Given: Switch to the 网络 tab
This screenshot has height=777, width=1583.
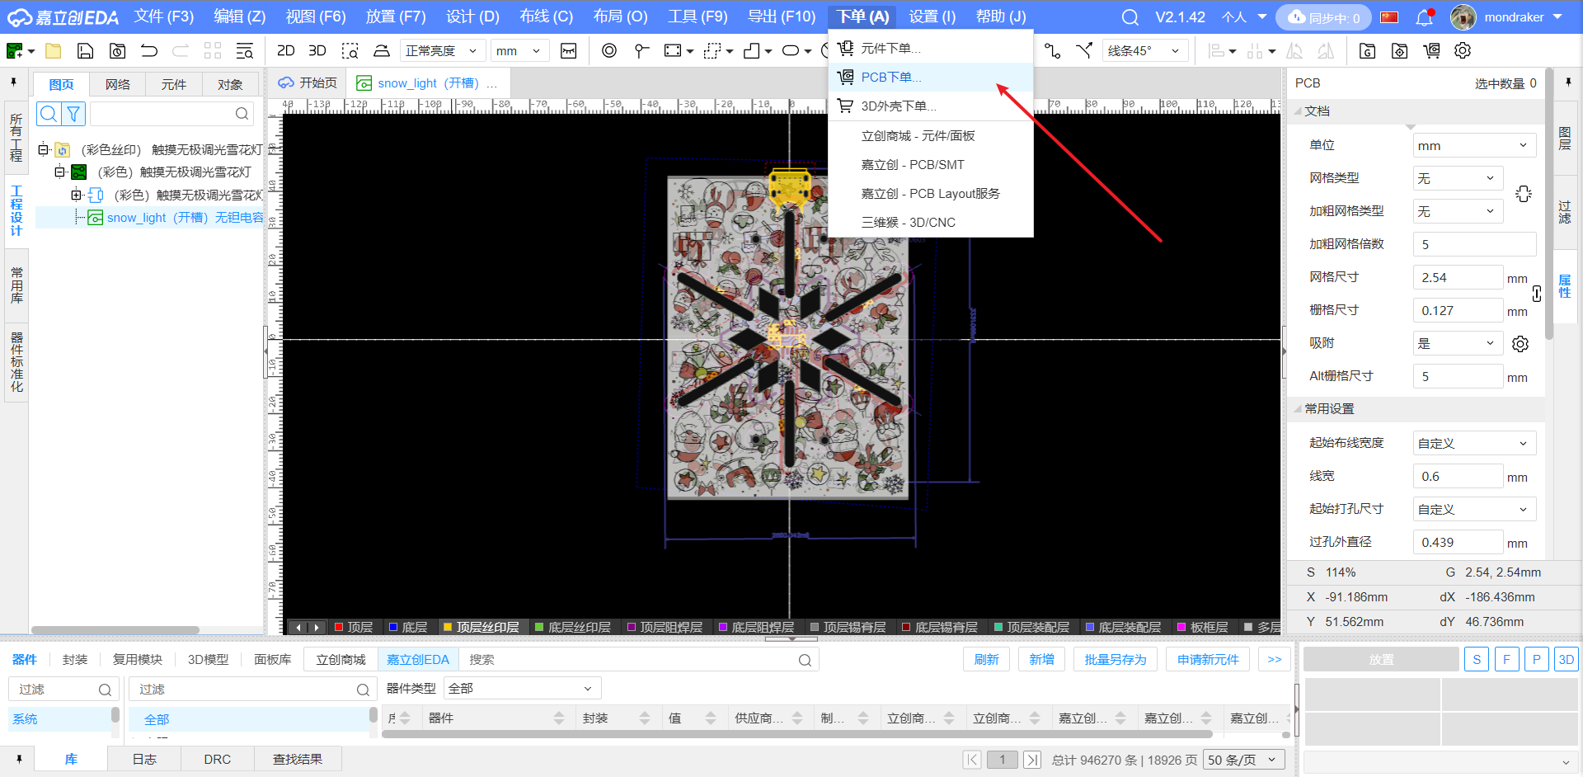Looking at the screenshot, I should click(x=118, y=84).
